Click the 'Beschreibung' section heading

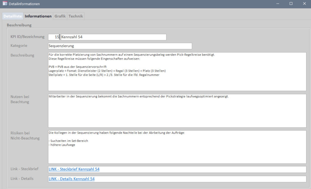(19, 25)
